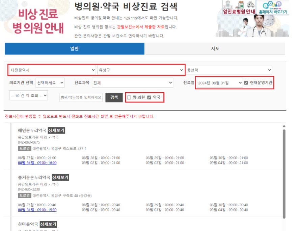
Task: Open 상세보기 for 한마을약국
Action: [x=48, y=224]
